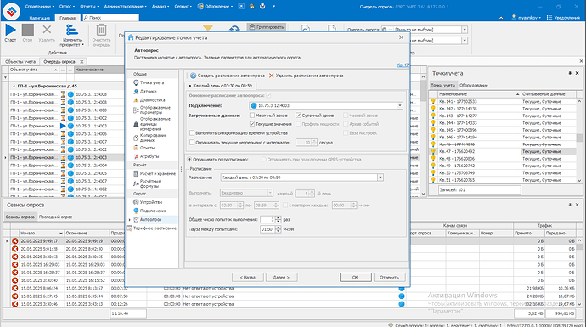Click the application logo button
This screenshot has height=327, width=586.
12,11
